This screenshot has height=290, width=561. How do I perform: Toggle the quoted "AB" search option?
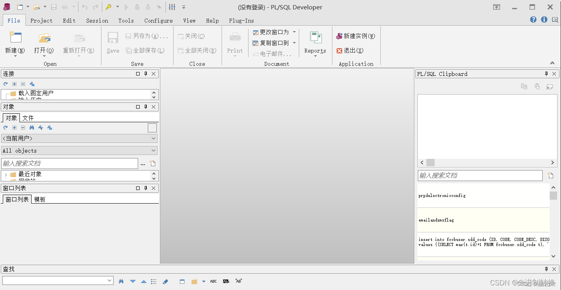(239, 281)
